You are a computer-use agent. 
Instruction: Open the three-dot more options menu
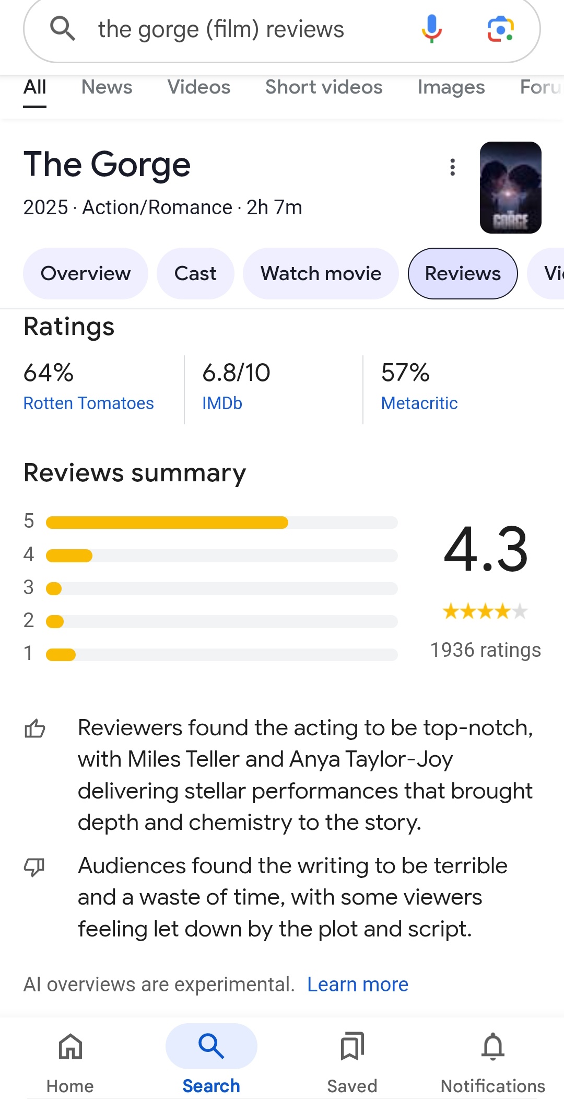[452, 167]
